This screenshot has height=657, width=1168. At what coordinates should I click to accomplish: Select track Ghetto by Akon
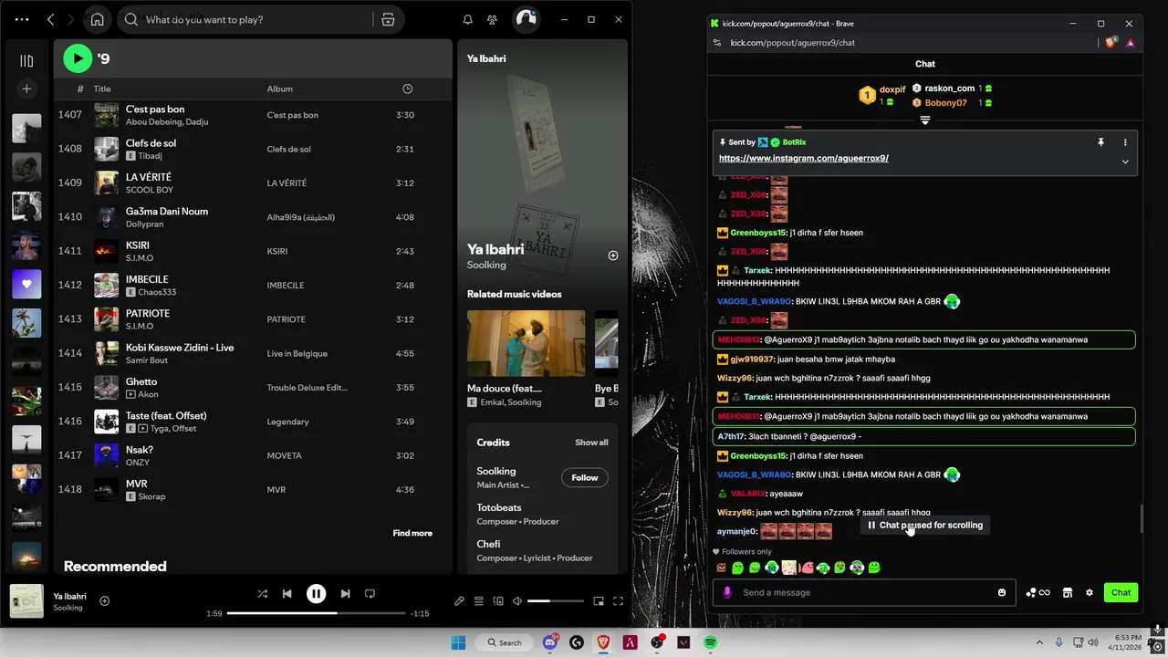click(x=252, y=387)
